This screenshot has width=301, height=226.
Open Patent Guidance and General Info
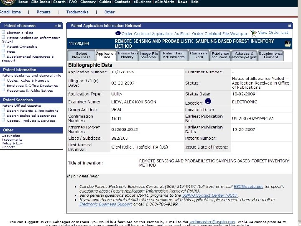click(32, 75)
